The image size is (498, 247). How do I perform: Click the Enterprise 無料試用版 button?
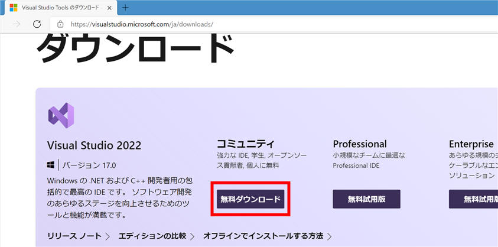[474, 199]
